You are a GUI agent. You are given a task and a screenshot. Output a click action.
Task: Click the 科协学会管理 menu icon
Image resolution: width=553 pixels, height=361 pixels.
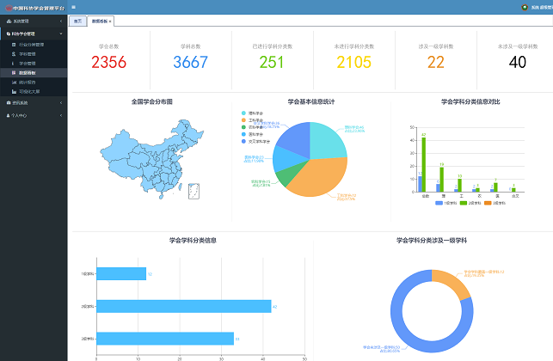point(9,34)
